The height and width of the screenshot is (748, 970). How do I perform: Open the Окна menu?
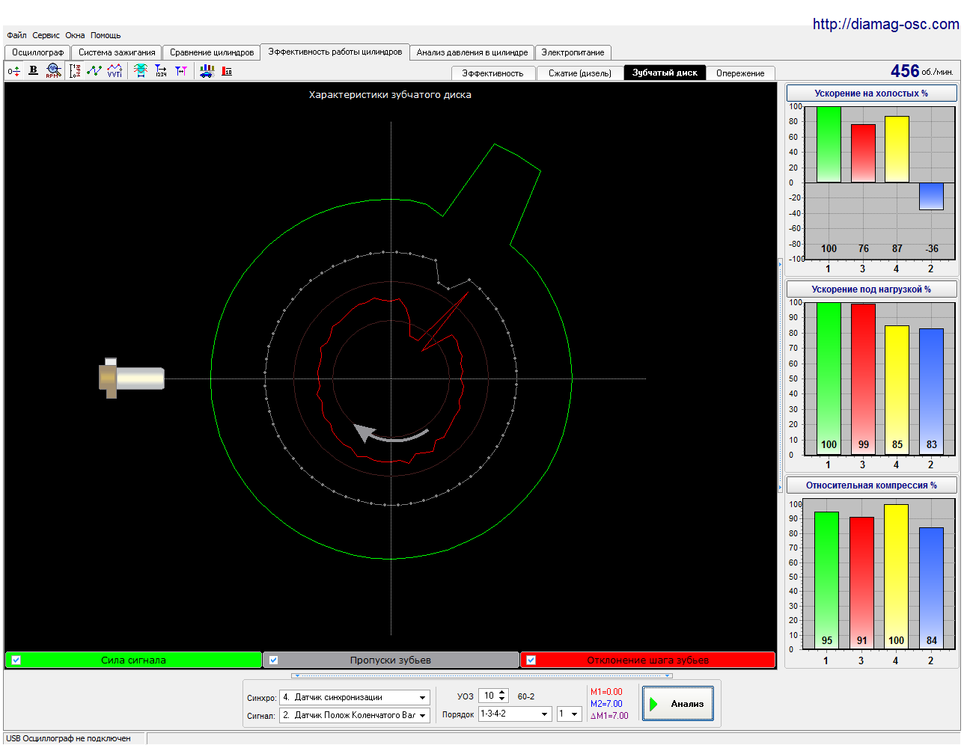coord(75,35)
